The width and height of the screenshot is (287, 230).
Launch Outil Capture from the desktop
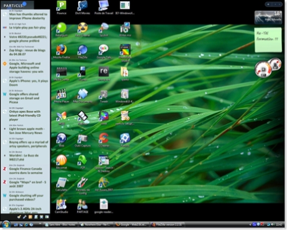[83, 140]
